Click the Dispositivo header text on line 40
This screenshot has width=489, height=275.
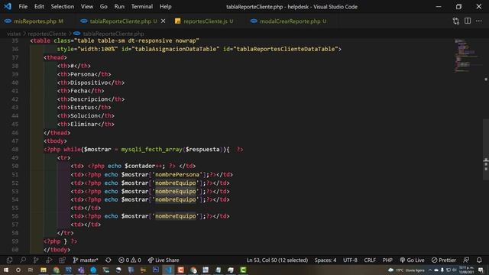click(89, 82)
